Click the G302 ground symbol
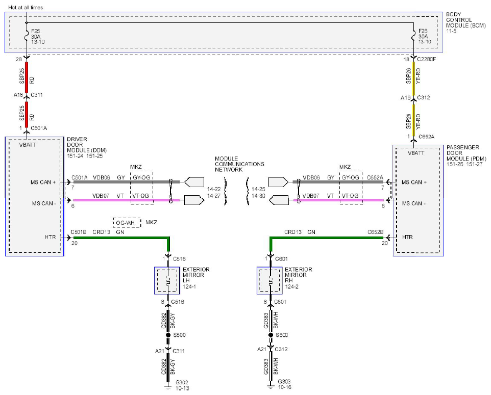Viewport: 491px width, 395px height. [168, 387]
